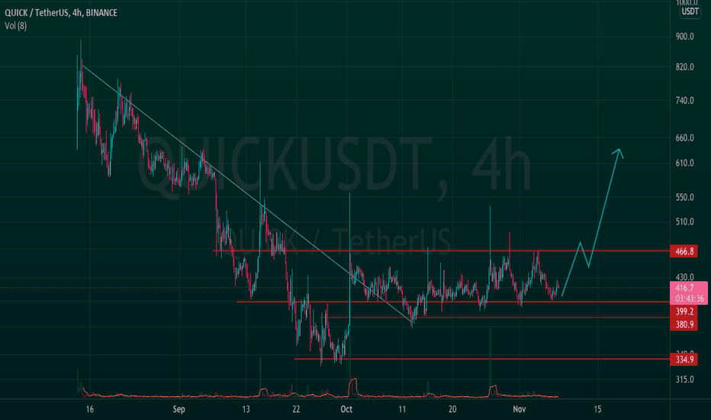Screen dimensions: 711x420
Task: Click the 16 date label on time axis
Action: [x=90, y=409]
